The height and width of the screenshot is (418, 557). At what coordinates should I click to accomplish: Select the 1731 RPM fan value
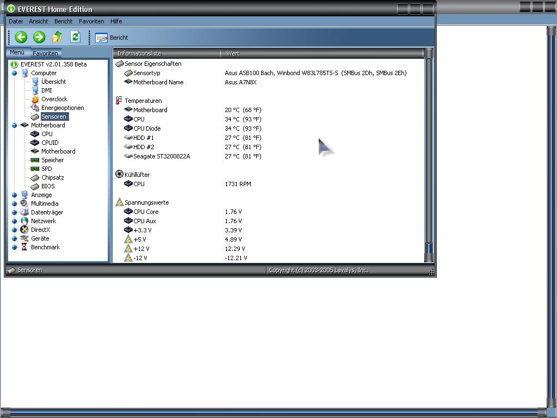[x=238, y=184]
